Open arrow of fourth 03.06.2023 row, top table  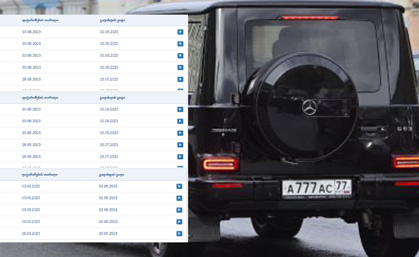(180, 67)
